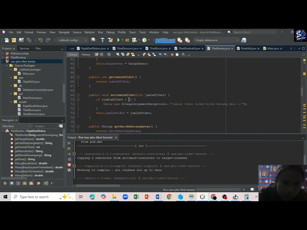Toggle Sort by Name in Navigator
The width and height of the screenshot is (307, 230).
point(46,183)
